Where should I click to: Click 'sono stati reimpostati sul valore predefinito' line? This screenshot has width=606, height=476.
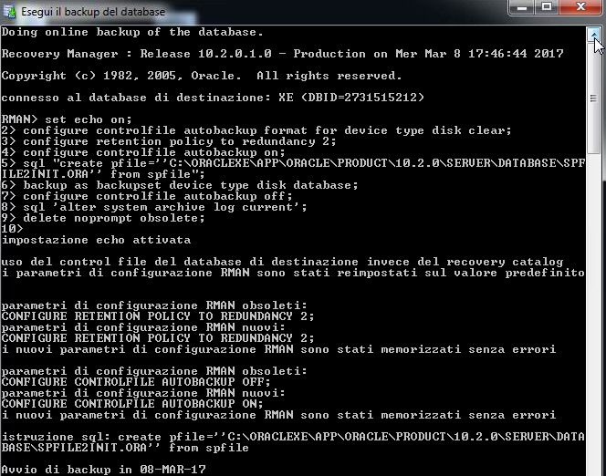pos(293,273)
